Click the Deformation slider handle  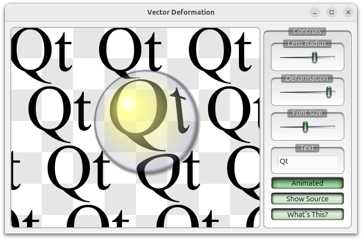329,92
